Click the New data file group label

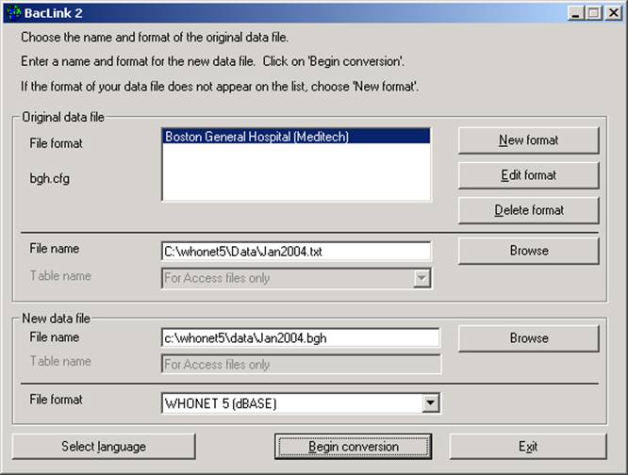click(x=56, y=319)
